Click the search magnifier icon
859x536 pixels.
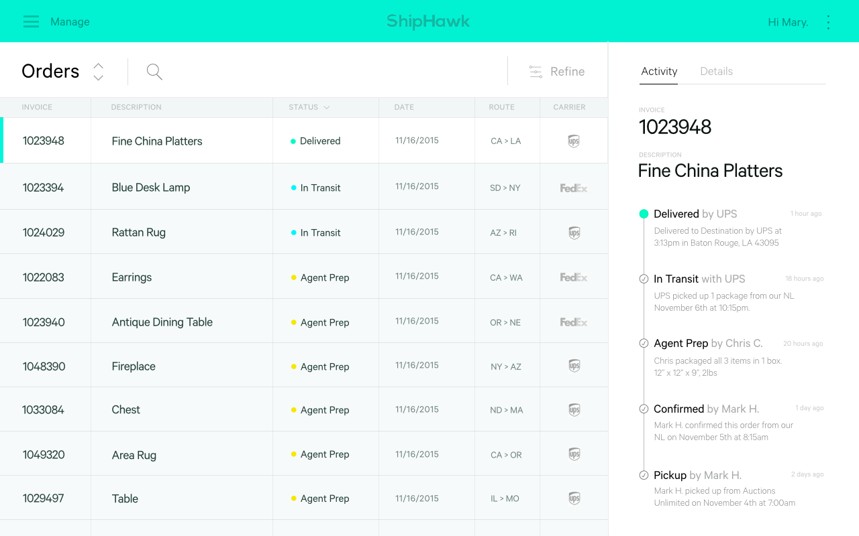click(x=154, y=72)
